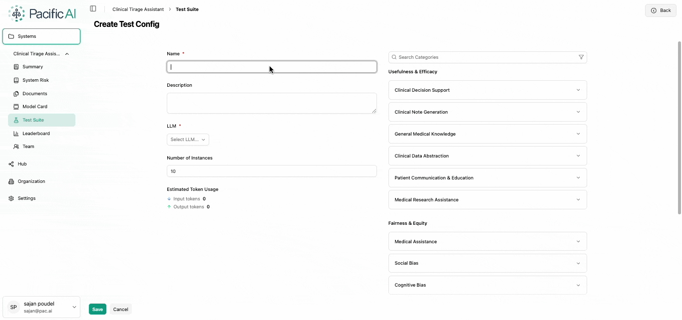682x320 pixels.
Task: Click inside the Description text area
Action: click(271, 103)
